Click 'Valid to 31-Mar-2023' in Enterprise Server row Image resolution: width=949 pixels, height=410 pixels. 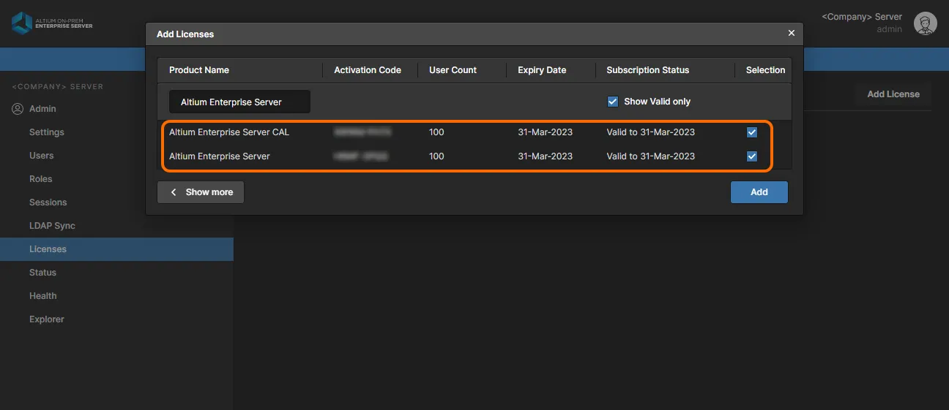651,156
